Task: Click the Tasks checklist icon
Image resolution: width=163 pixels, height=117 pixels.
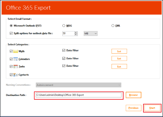Action: [x=15, y=66]
